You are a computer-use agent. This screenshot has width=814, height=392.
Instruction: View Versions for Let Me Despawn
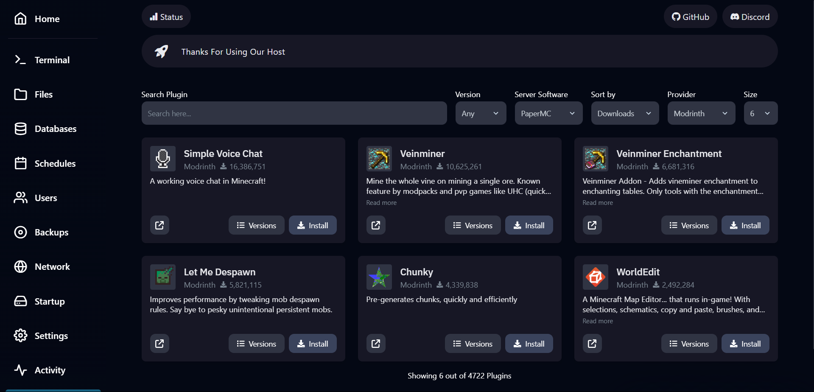click(x=256, y=344)
